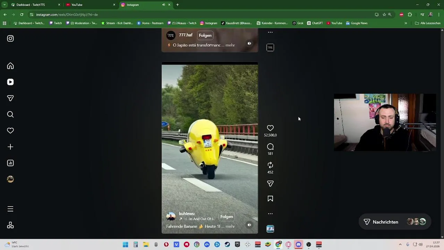Bookmark this page with the star
This screenshot has width=444, height=250.
point(384,15)
